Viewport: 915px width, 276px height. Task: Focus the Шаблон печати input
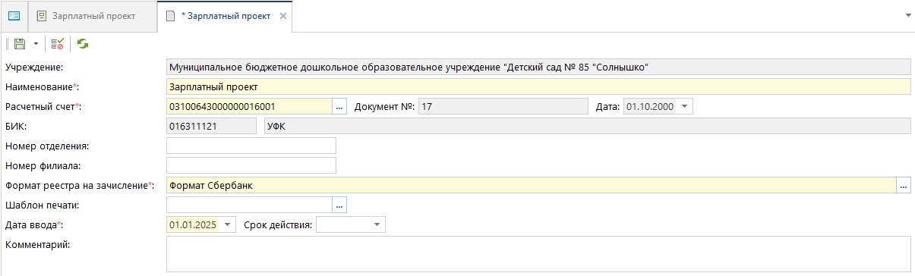point(249,205)
